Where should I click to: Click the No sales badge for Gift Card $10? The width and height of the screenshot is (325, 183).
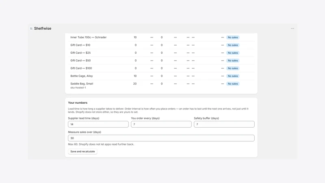point(233,45)
